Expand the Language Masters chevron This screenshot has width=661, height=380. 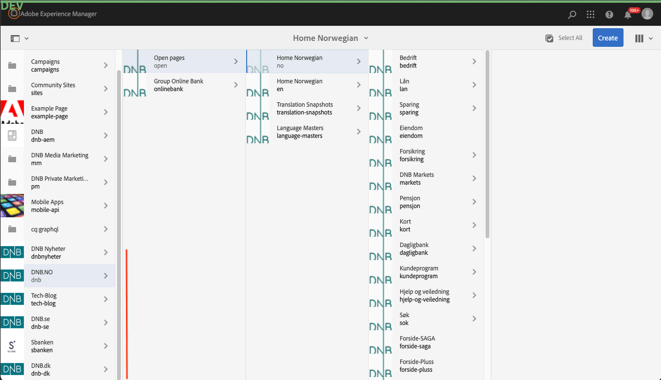click(x=359, y=132)
